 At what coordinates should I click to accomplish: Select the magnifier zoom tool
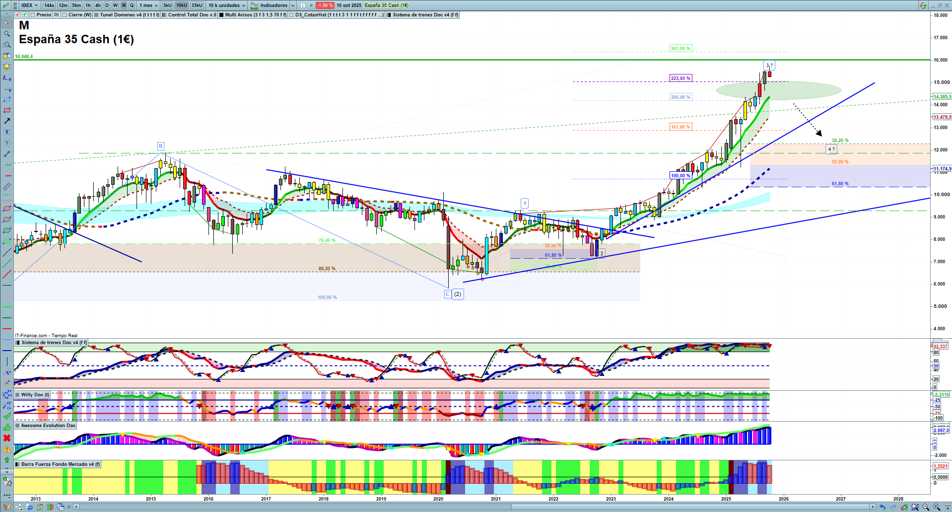tap(7, 34)
